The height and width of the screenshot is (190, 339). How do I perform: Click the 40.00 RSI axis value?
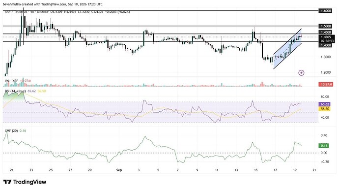pos(325,118)
